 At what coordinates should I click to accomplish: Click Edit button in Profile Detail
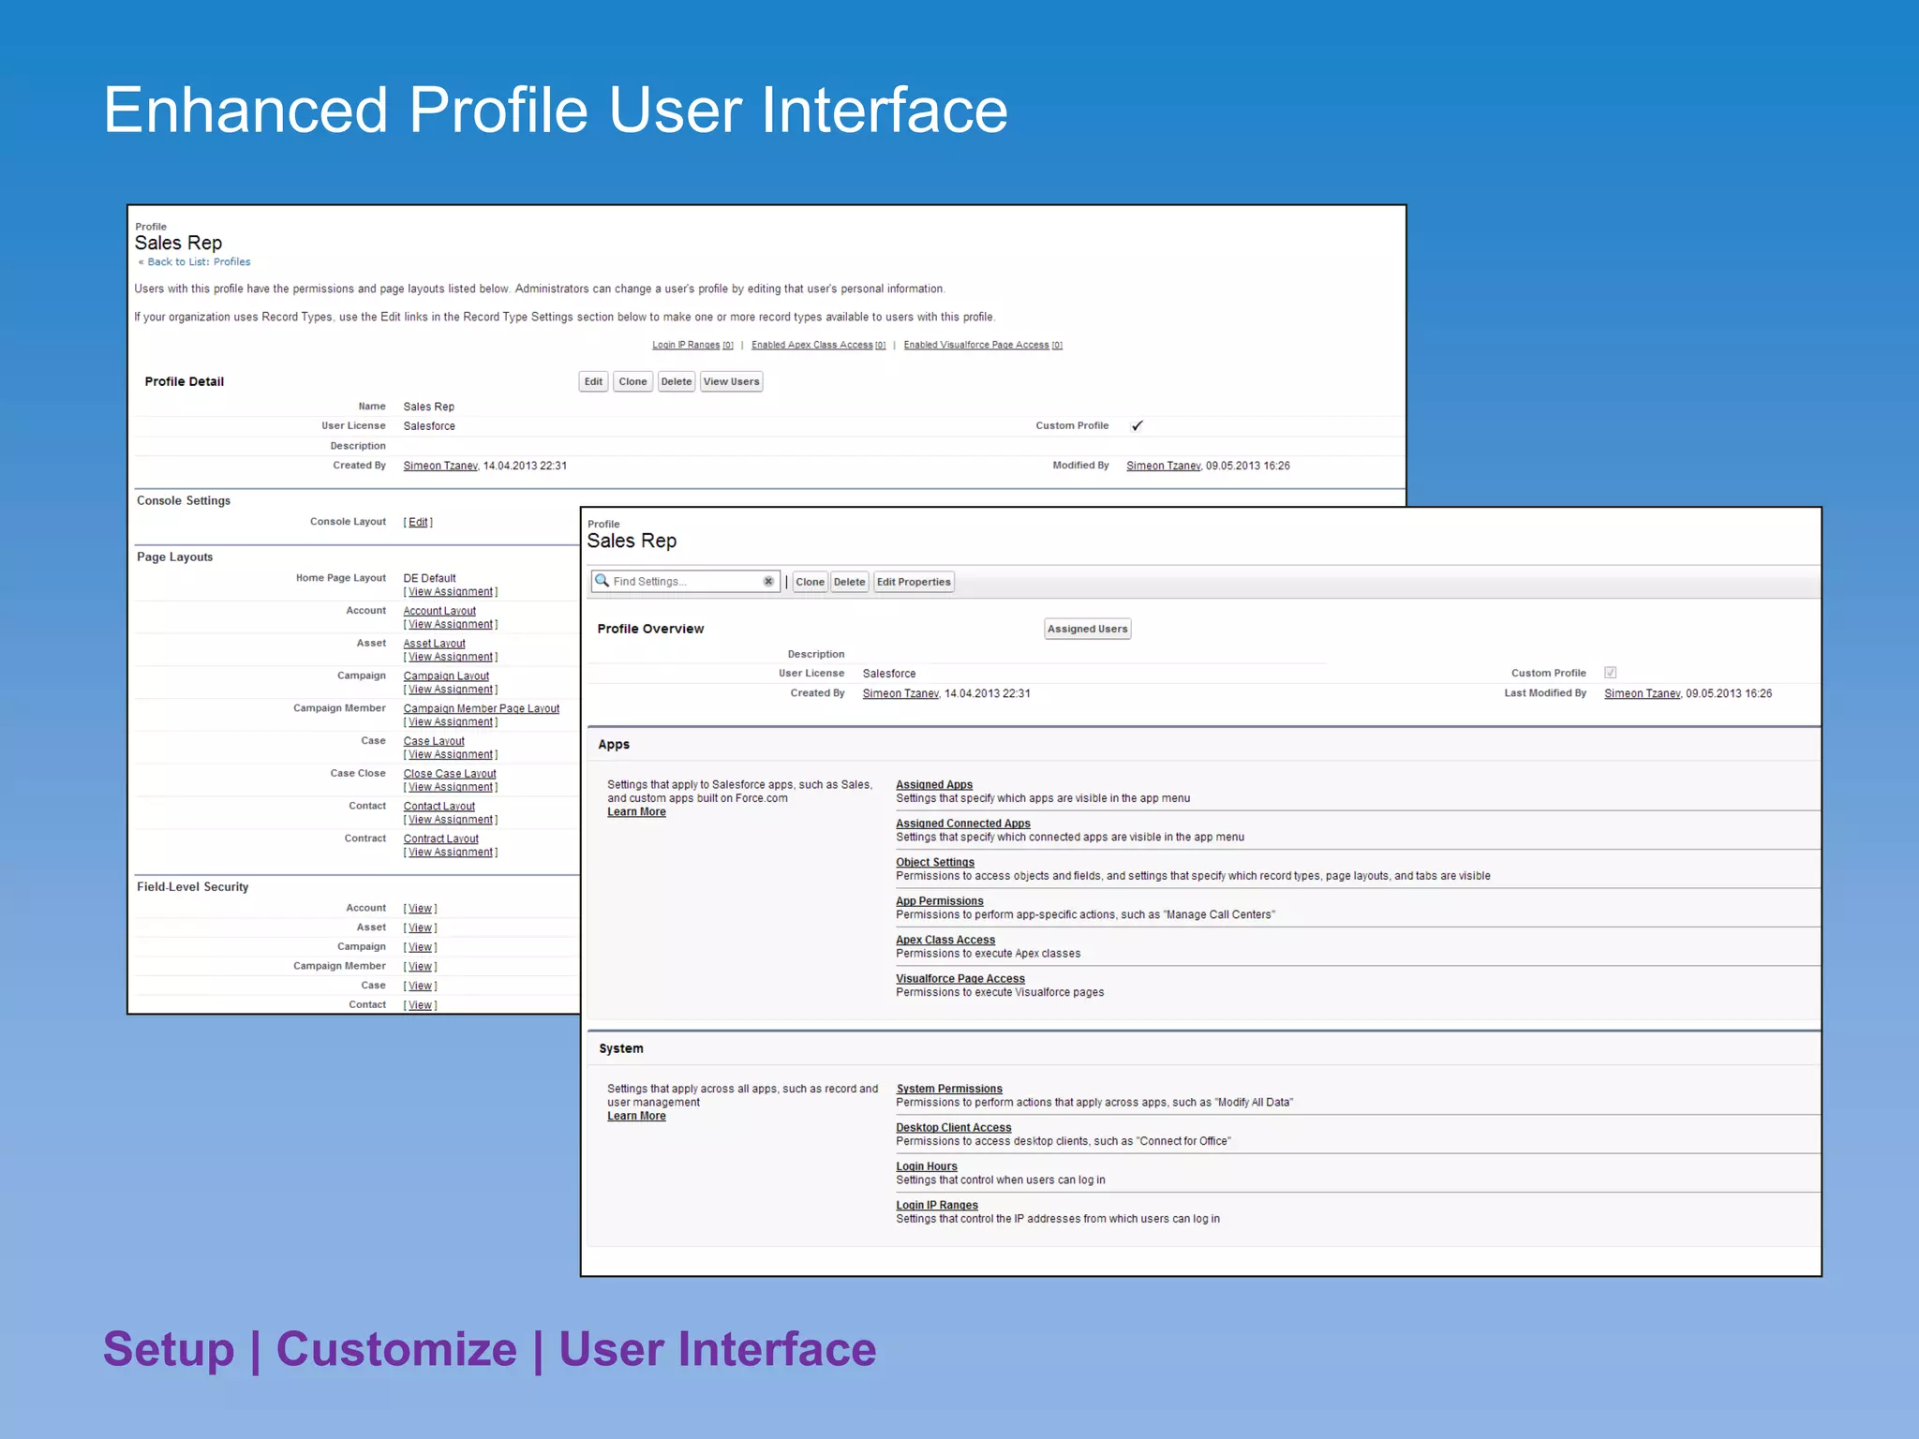593,381
